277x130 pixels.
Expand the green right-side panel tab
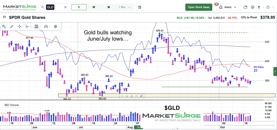pos(275,72)
